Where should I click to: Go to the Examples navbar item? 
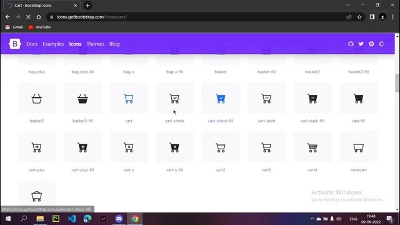pyautogui.click(x=53, y=44)
